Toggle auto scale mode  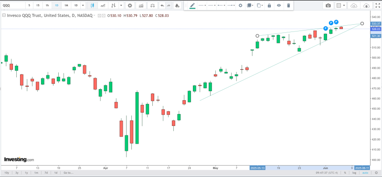pyautogui.click(x=365, y=173)
